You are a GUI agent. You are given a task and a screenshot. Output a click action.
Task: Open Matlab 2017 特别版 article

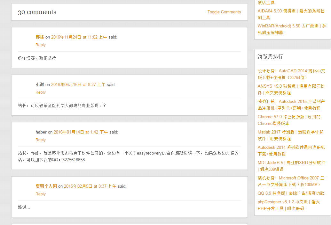290,135
